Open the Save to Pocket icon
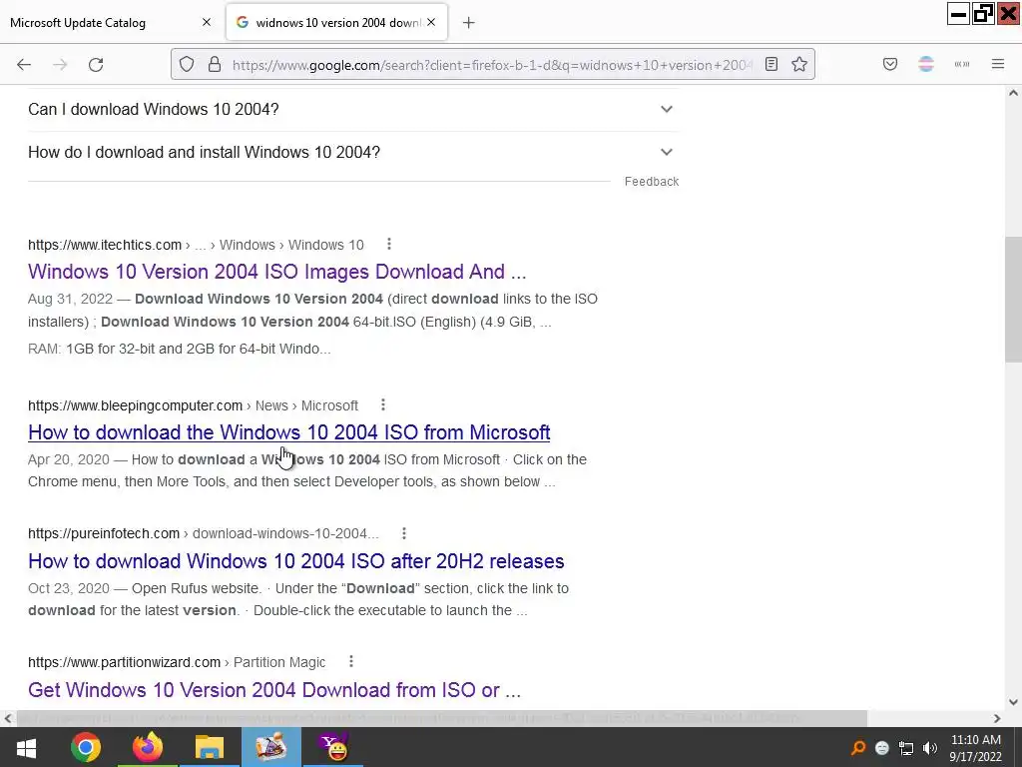 point(890,64)
